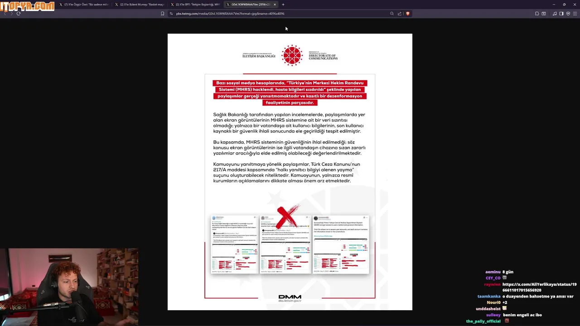Share this page link

[x=400, y=14]
